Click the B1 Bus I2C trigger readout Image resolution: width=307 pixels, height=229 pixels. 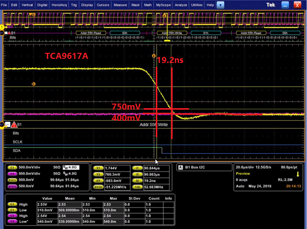tap(195, 168)
